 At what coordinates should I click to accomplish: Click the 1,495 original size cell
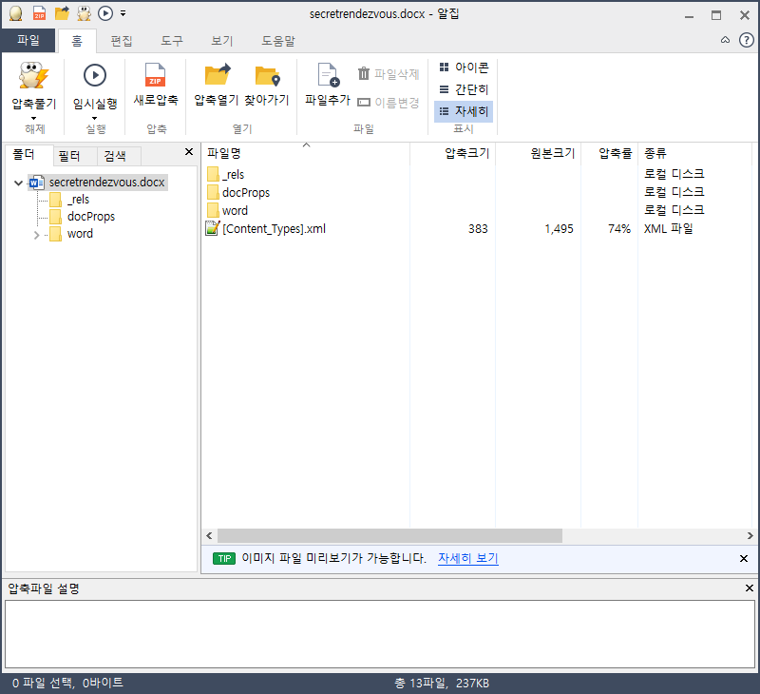(559, 229)
